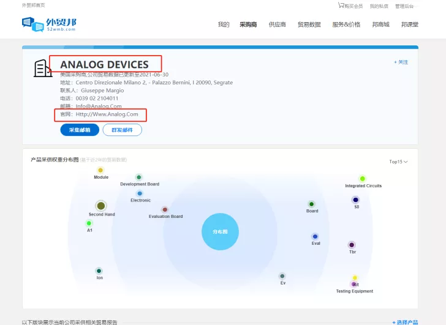Click the 产品采供权重分布图 heading
The width and height of the screenshot is (446, 325).
click(x=55, y=160)
